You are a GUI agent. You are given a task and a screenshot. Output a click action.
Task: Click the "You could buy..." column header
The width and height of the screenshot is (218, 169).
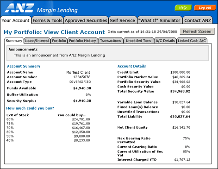(72, 115)
